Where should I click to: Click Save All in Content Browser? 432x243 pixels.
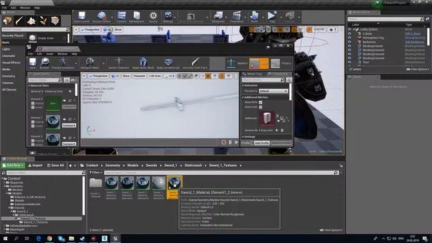click(55, 165)
